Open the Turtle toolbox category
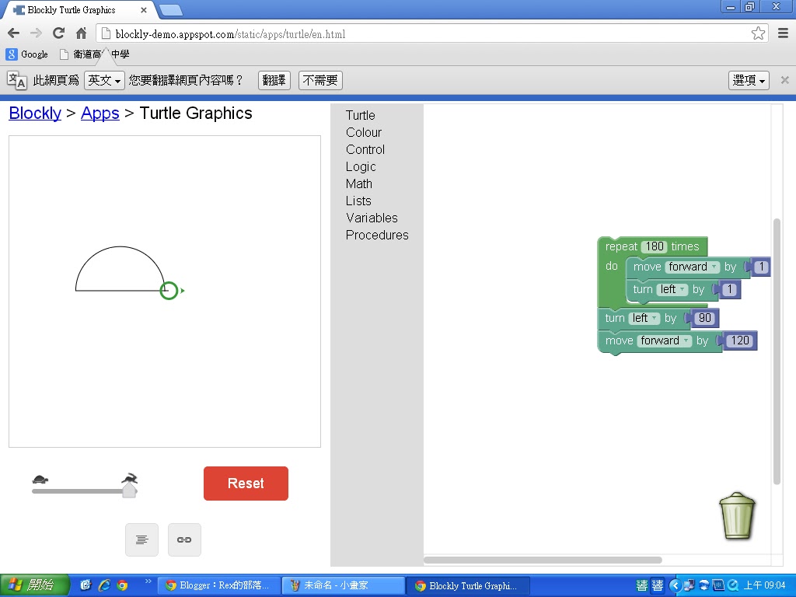This screenshot has height=597, width=796. [361, 115]
